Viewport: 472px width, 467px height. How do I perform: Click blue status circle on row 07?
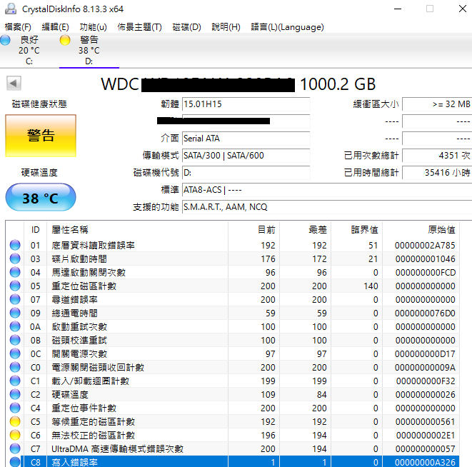15,299
